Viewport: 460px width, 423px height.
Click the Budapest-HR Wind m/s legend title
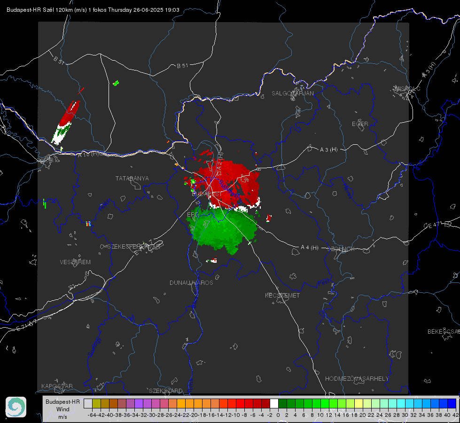(63, 409)
